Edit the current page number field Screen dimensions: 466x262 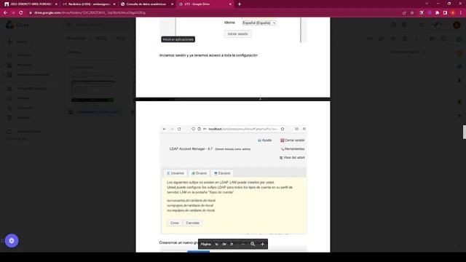pyautogui.click(x=217, y=245)
